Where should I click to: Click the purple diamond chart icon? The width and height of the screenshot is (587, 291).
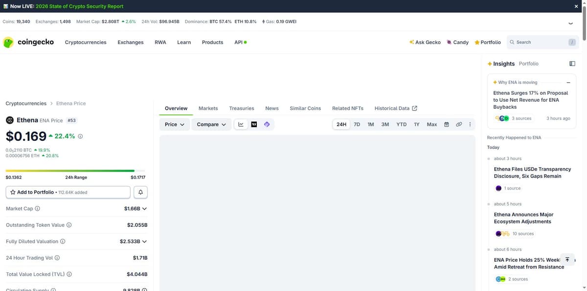[267, 124]
